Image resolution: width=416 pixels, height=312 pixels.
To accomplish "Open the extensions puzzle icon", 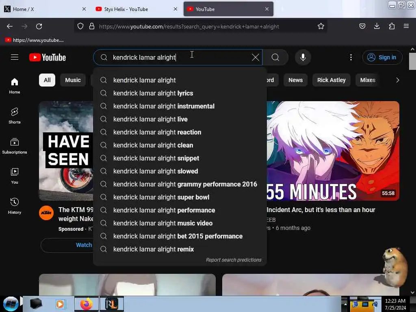I will [392, 26].
